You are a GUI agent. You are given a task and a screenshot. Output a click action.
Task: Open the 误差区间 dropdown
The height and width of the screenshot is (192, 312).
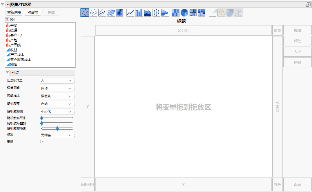click(x=57, y=88)
